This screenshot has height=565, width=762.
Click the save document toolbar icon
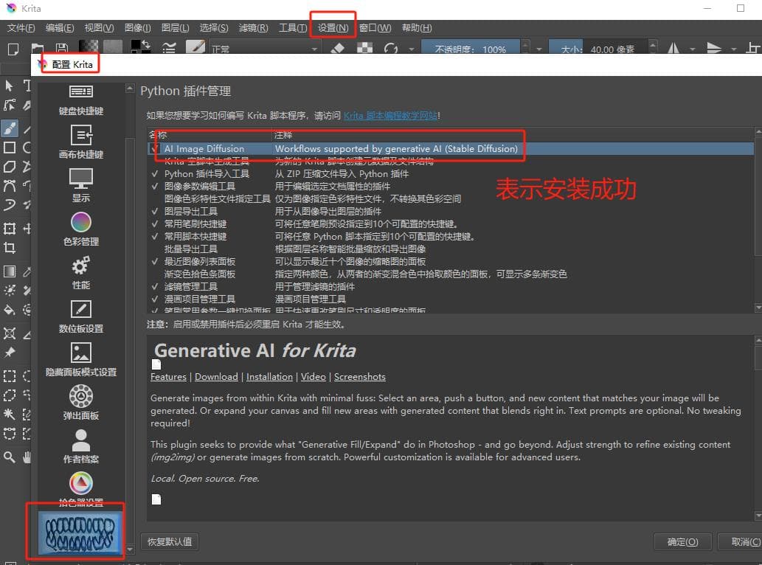coord(62,49)
